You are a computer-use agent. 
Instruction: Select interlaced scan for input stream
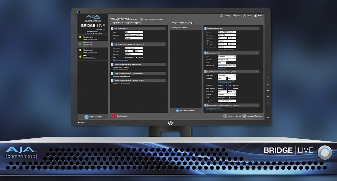point(137,57)
